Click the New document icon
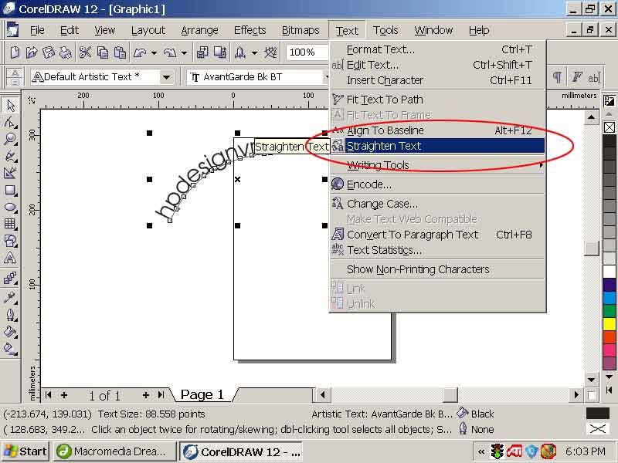This screenshot has width=618, height=463. pos(15,52)
